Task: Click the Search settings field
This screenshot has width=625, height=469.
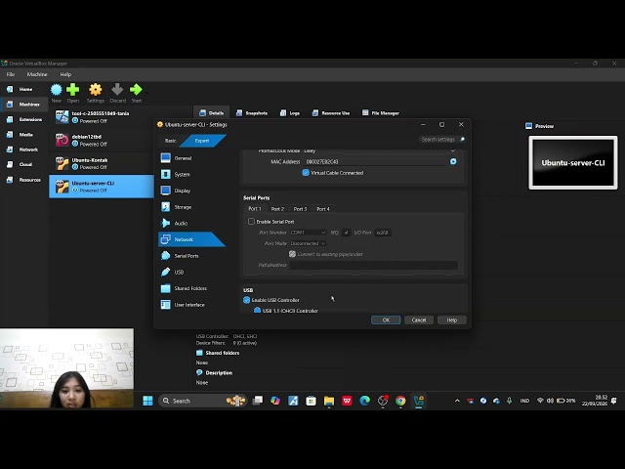Action: [x=438, y=139]
